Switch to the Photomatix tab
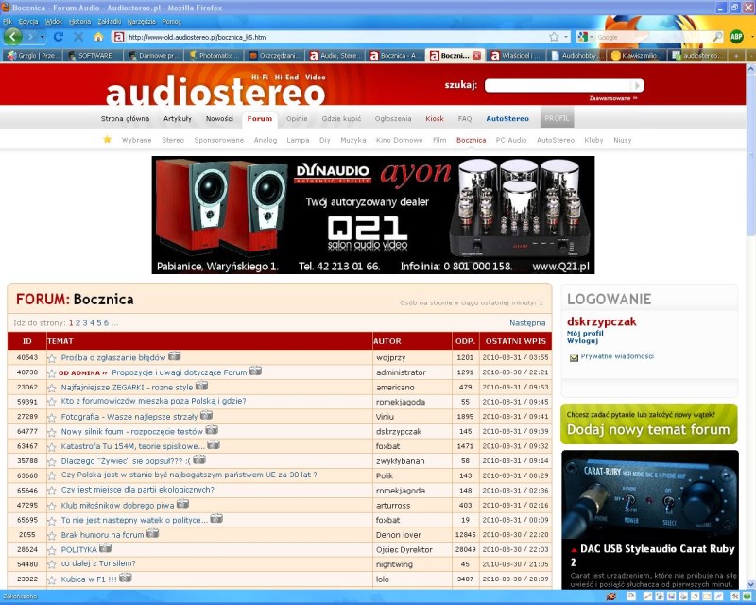The image size is (756, 605). pos(215,56)
